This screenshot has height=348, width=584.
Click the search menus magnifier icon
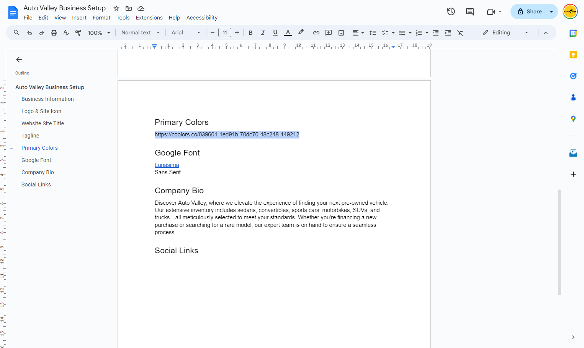(x=16, y=33)
